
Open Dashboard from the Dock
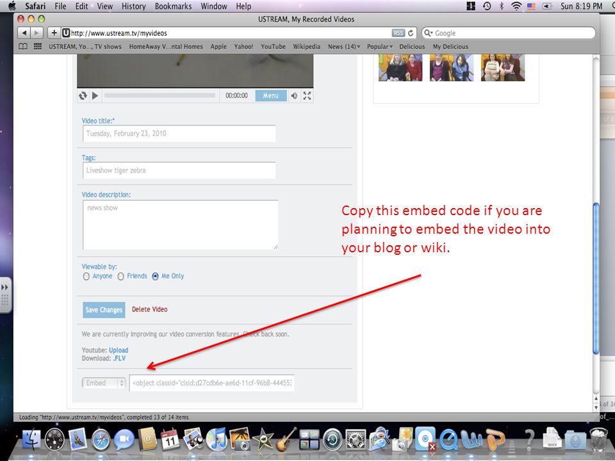pos(54,439)
